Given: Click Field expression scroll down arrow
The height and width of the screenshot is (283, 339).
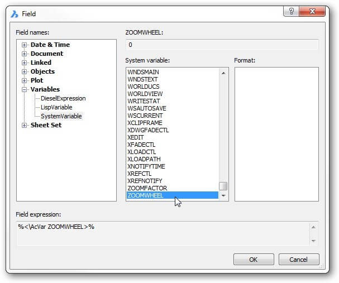Looking at the screenshot, I should [313, 241].
